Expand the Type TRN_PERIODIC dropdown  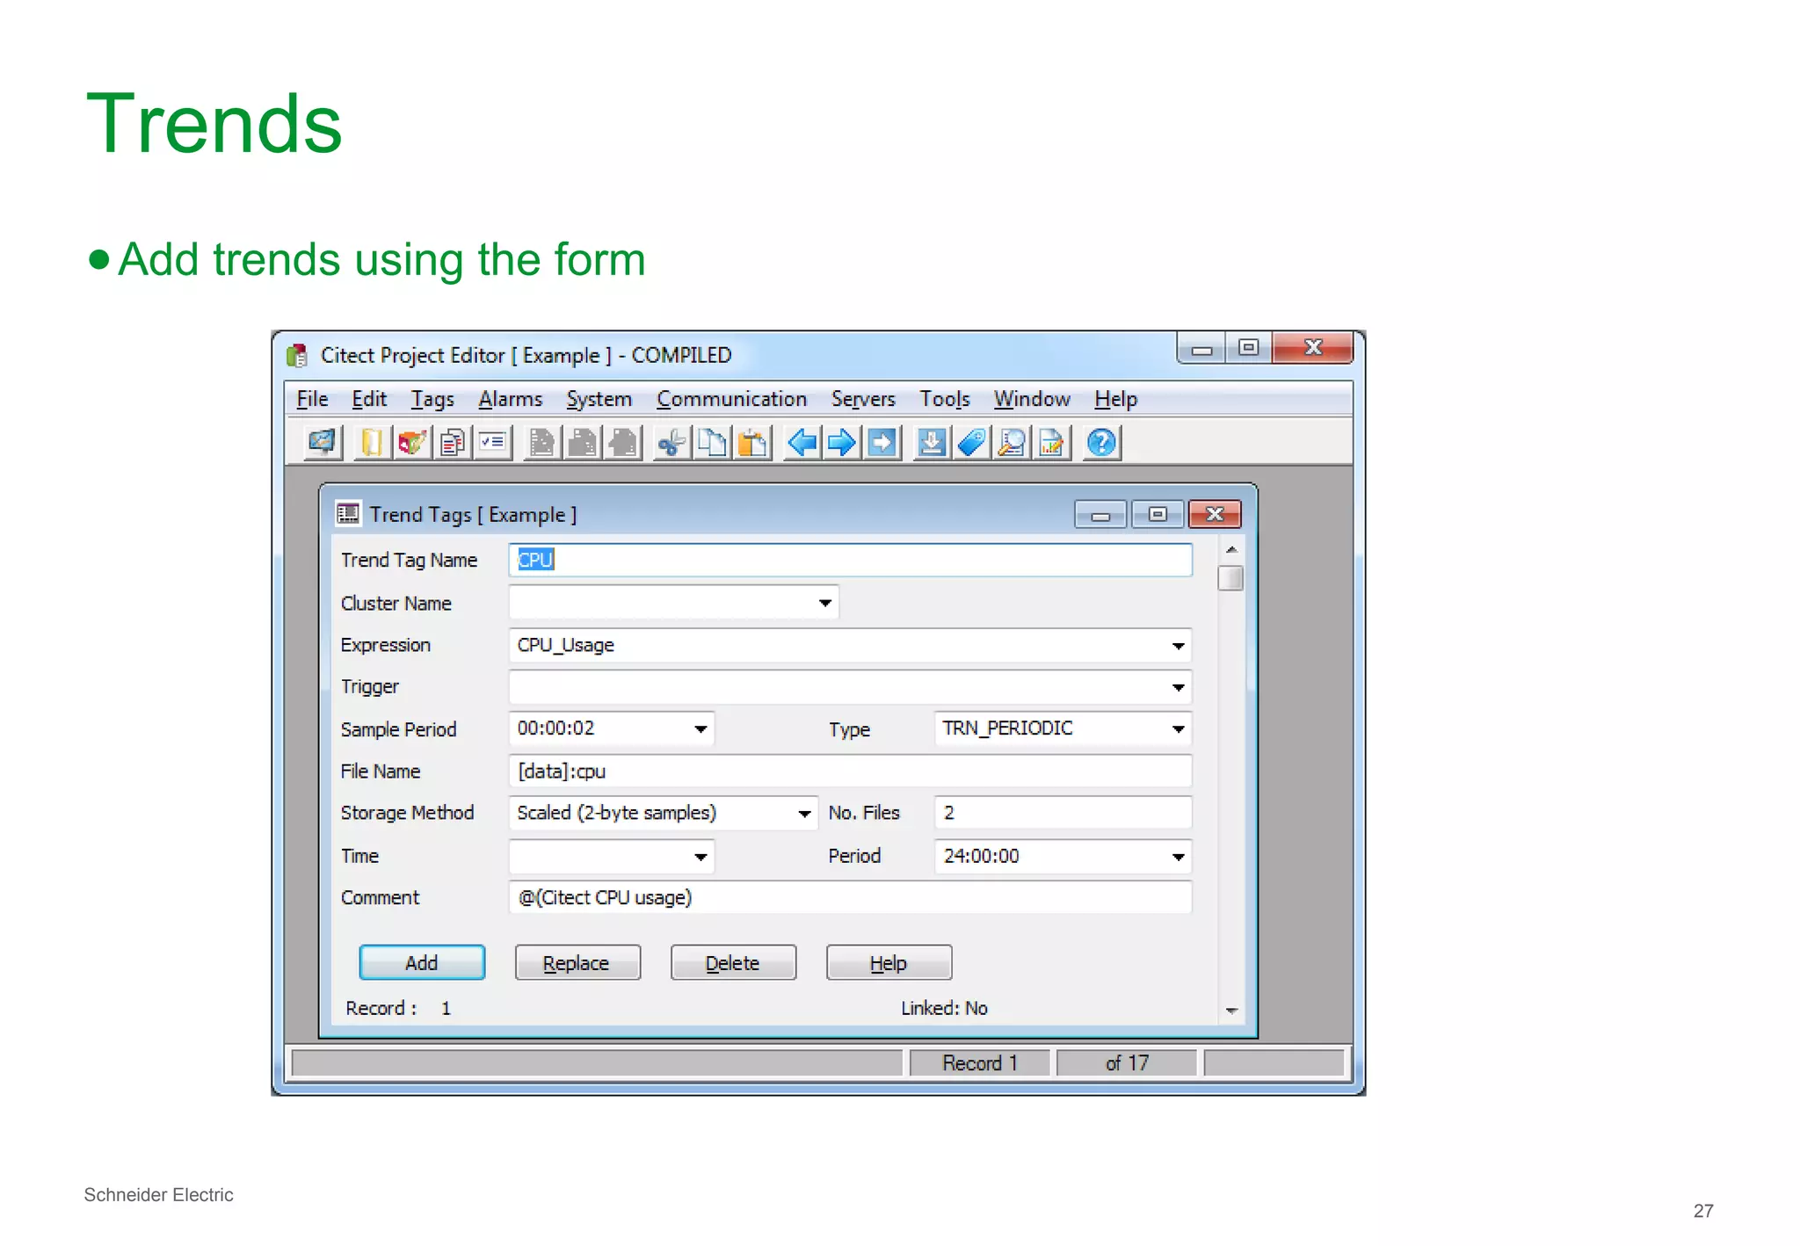click(1178, 729)
